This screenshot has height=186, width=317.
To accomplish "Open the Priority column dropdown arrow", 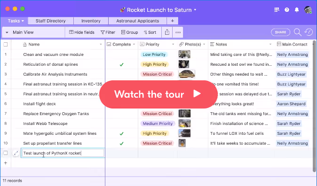I will point(173,44).
